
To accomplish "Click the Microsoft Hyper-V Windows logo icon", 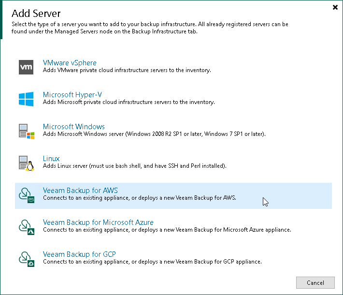I will click(x=26, y=99).
